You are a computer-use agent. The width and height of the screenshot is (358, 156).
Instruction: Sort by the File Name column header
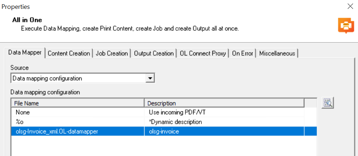click(78, 103)
